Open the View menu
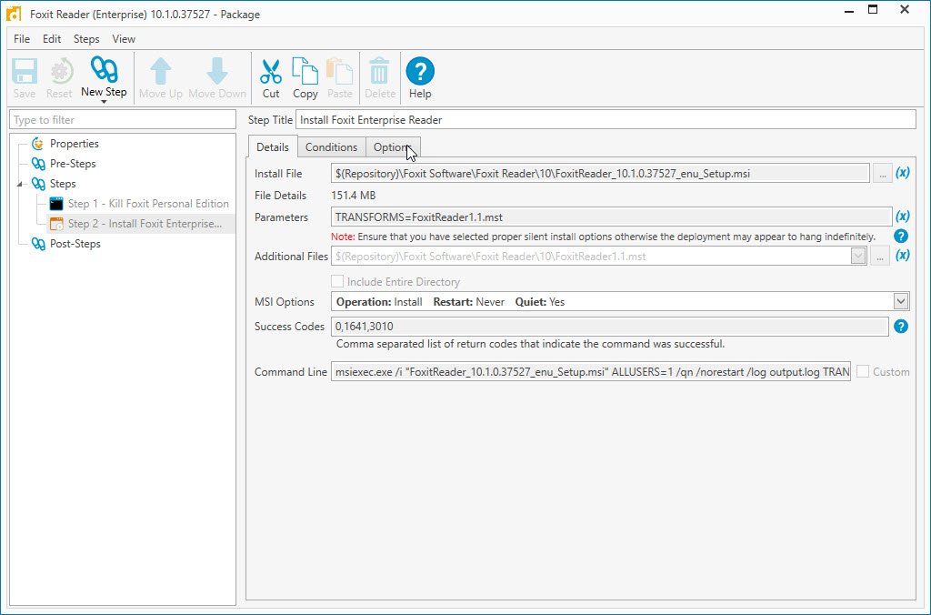 124,38
